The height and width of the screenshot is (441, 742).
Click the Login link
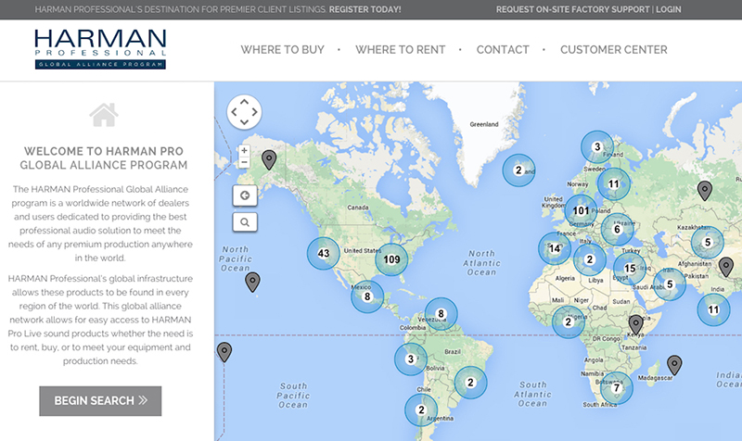[669, 9]
